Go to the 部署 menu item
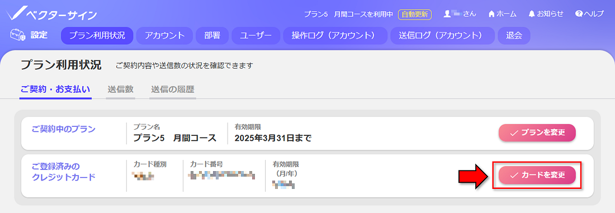 click(212, 36)
